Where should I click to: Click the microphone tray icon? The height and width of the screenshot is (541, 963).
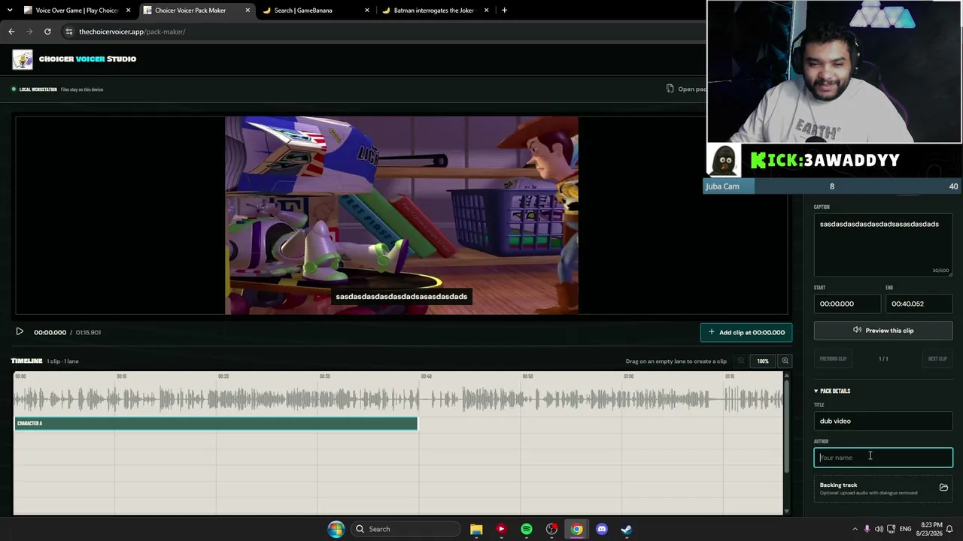pos(867,529)
